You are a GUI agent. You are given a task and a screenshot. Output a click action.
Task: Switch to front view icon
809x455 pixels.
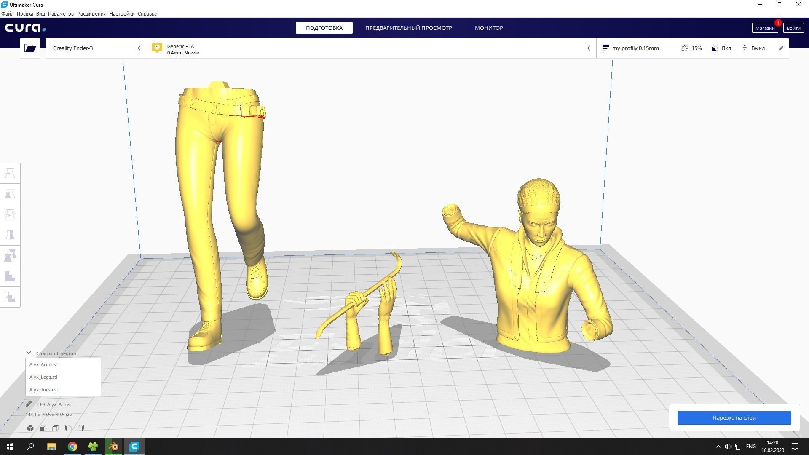43,428
